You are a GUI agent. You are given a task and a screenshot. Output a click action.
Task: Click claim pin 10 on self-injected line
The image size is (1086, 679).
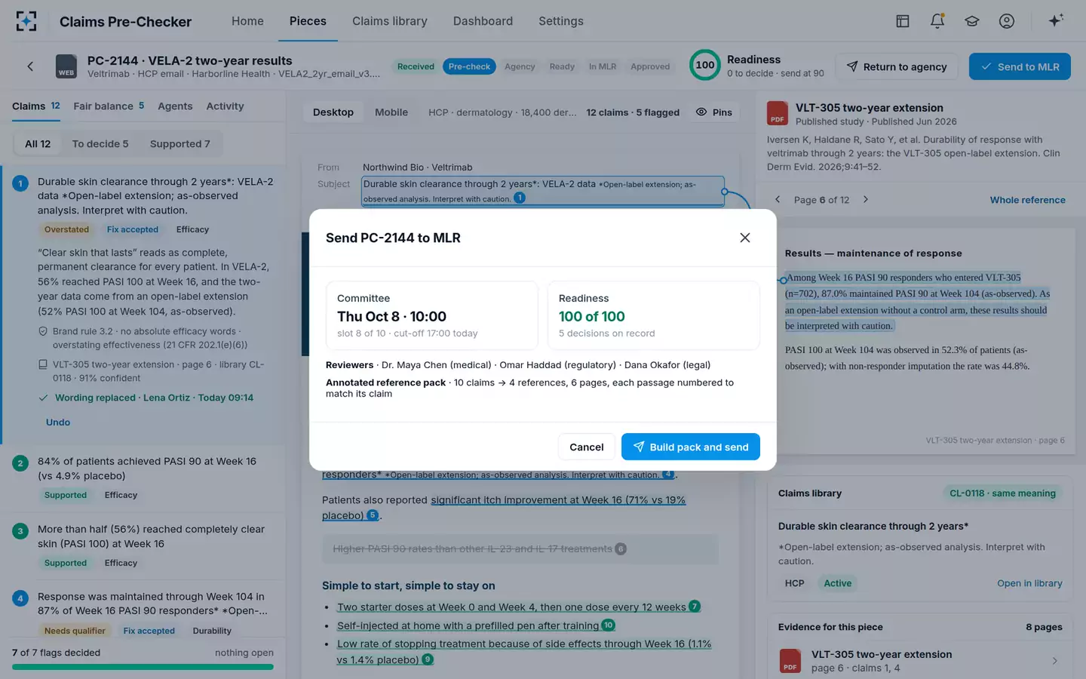tap(609, 625)
